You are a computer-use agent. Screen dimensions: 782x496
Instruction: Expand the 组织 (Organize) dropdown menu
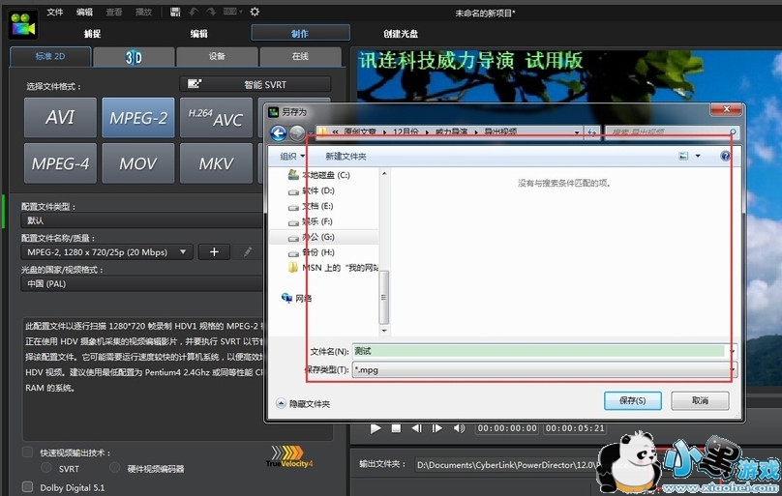pyautogui.click(x=292, y=156)
